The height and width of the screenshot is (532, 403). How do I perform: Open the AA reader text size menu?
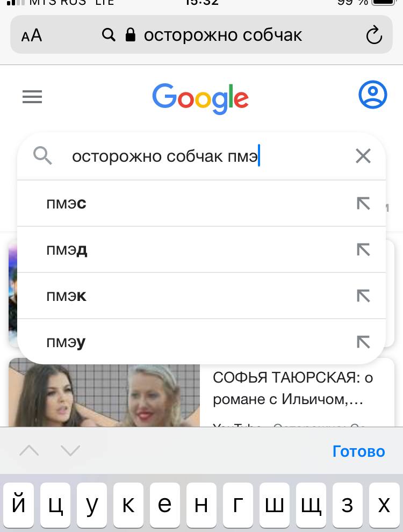click(x=32, y=35)
